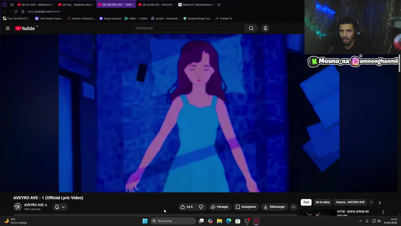Open the Free Online Game bookmark
Image resolution: width=401 pixels, height=226 pixels.
coord(49,19)
